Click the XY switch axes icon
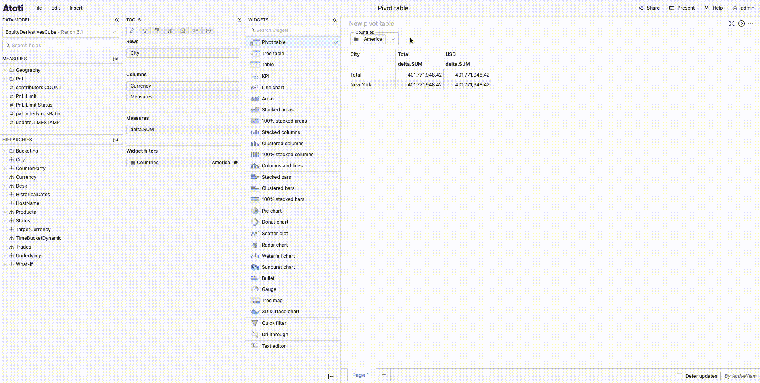The image size is (760, 383). click(x=196, y=31)
